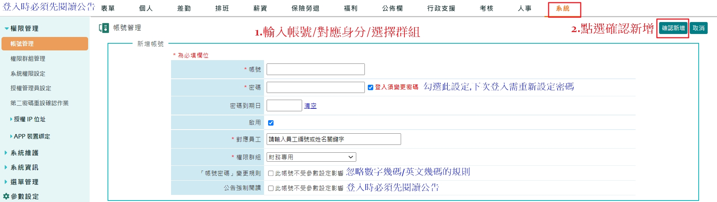The width and height of the screenshot is (717, 202).
Task: Click the 取消 button
Action: click(x=699, y=28)
